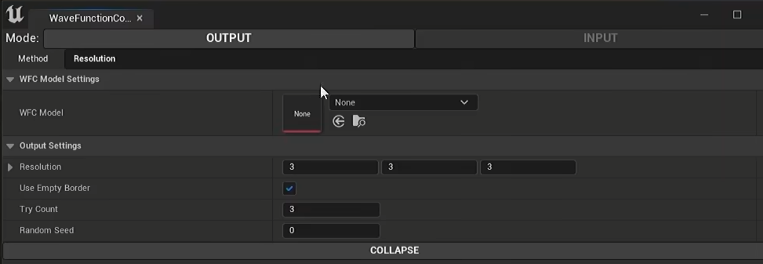
Task: Collapse the Output Settings section
Action: (x=10, y=146)
